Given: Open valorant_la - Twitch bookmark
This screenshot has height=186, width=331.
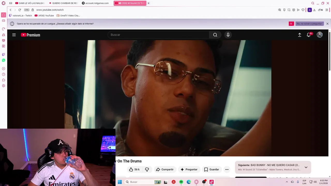Looking at the screenshot, I should [x=20, y=16].
